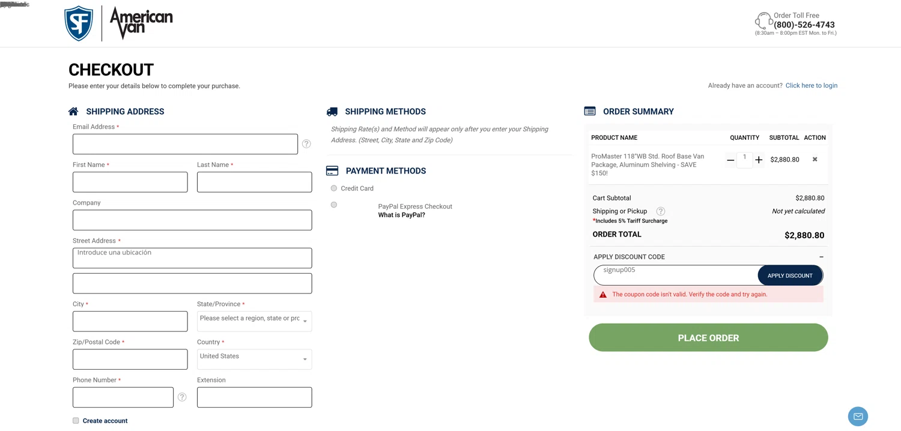
Task: Tick the Create account checkbox
Action: click(x=76, y=421)
